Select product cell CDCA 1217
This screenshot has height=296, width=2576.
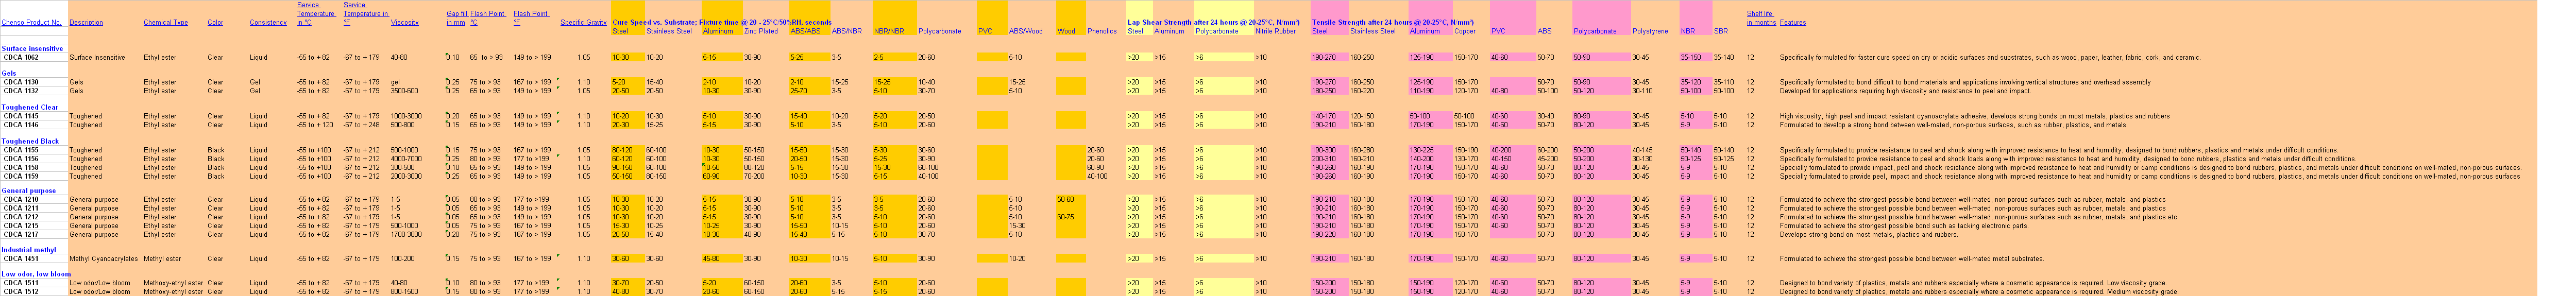(21, 234)
